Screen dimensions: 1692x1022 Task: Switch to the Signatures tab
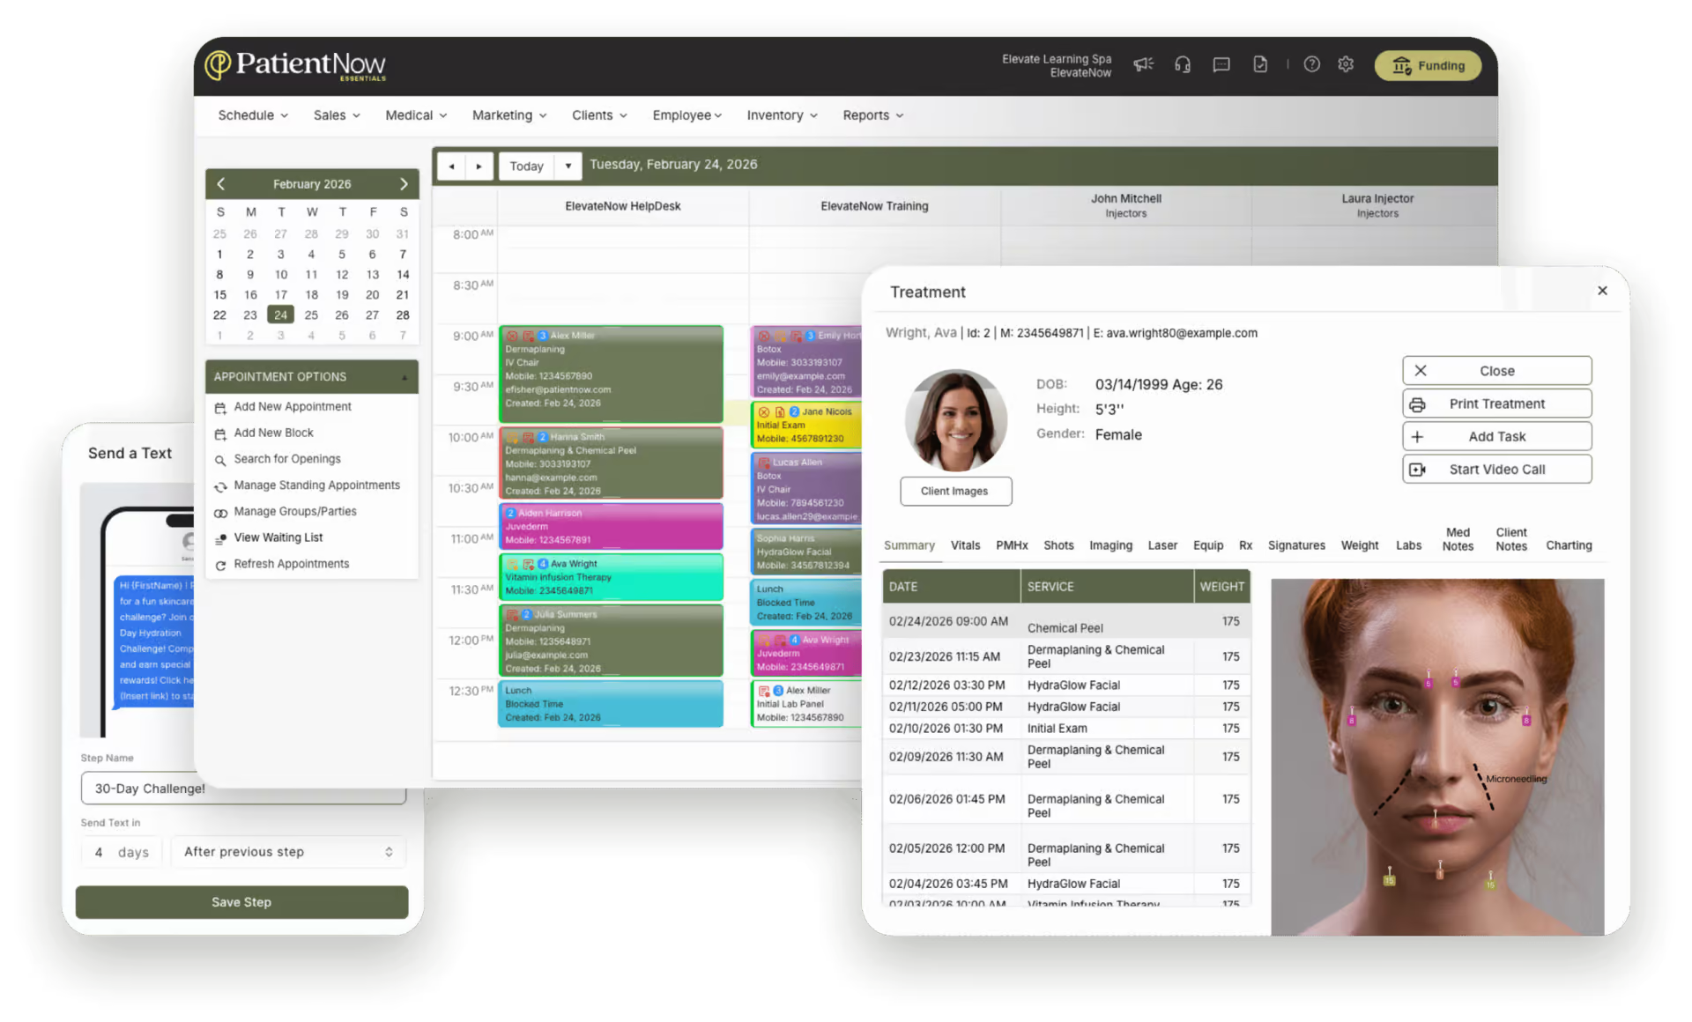coord(1296,546)
